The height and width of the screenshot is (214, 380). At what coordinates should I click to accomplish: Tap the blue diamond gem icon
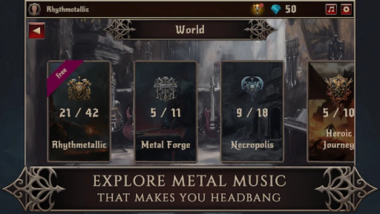[276, 10]
